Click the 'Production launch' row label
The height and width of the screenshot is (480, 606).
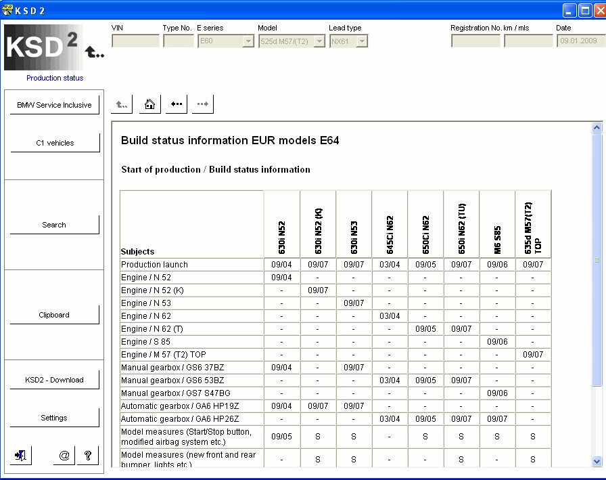click(x=155, y=265)
